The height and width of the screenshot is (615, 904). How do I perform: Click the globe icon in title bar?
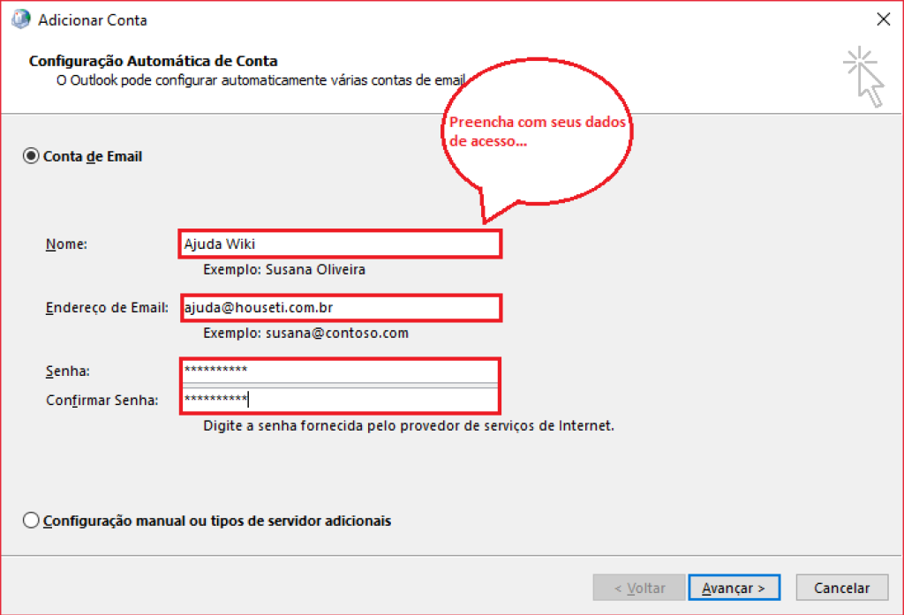[x=20, y=19]
